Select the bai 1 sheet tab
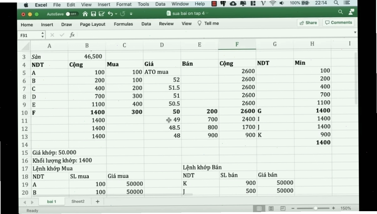This screenshot has height=214, width=377. tap(52, 201)
